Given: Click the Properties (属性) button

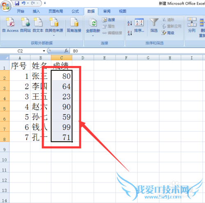Looking at the screenshot, I should pyautogui.click(x=109, y=26).
